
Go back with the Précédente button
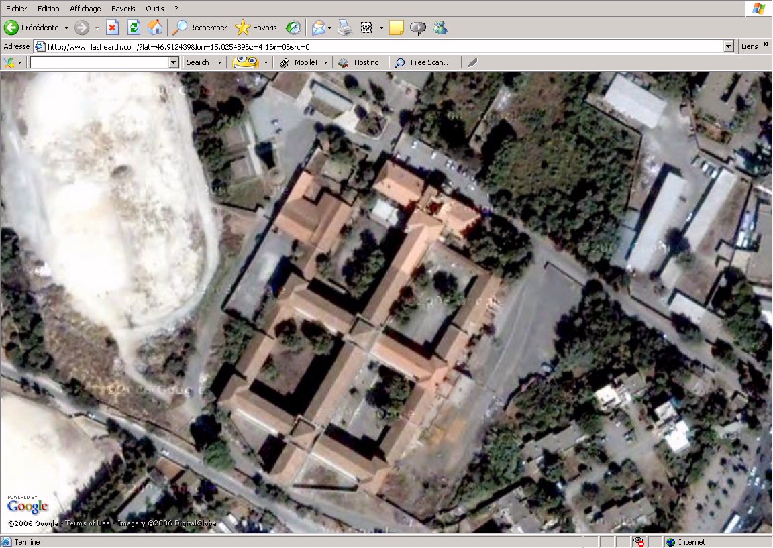32,28
